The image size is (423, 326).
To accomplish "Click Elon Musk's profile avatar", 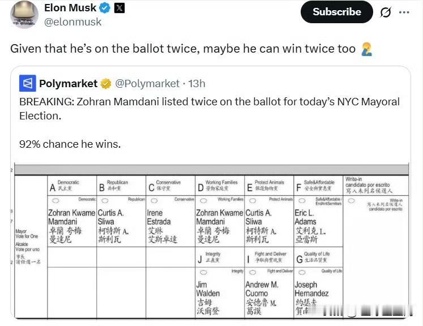I will click(25, 15).
